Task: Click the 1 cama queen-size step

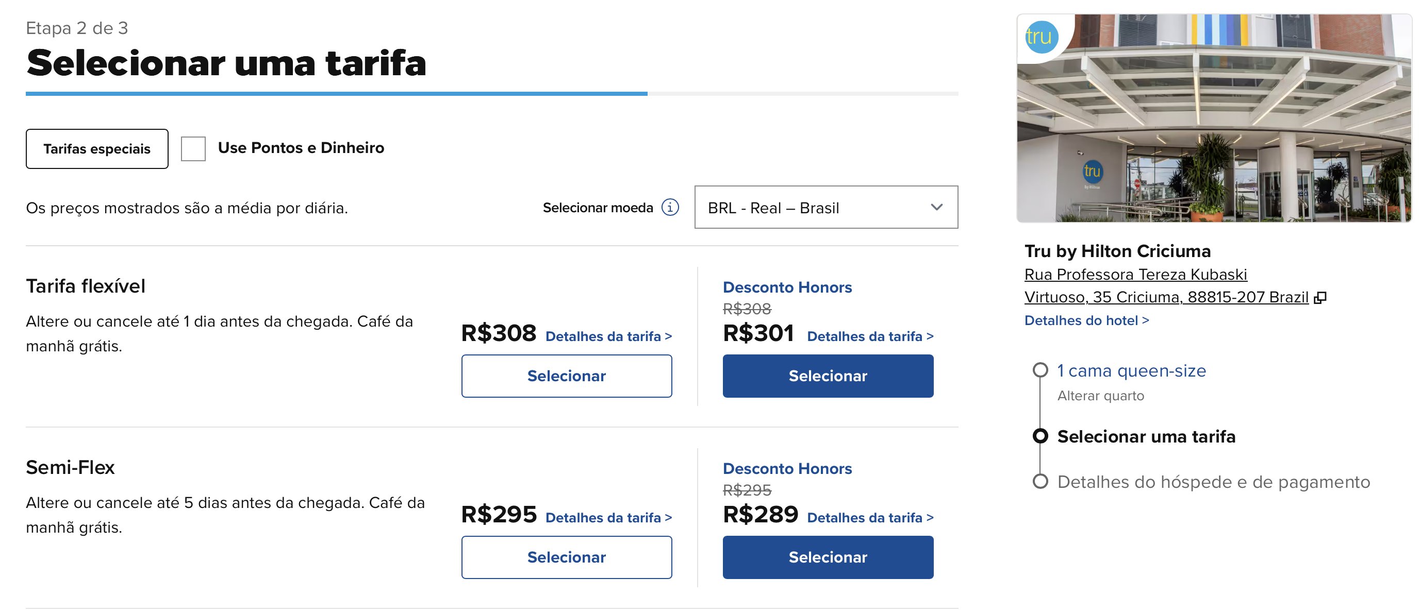Action: pyautogui.click(x=1131, y=371)
